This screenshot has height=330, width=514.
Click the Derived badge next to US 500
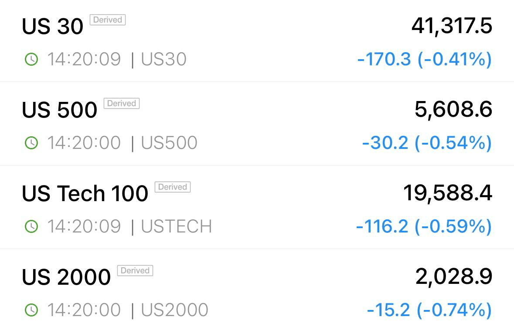122,104
